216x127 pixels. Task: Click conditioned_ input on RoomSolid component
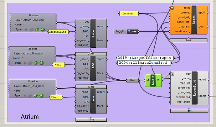pos(183,97)
